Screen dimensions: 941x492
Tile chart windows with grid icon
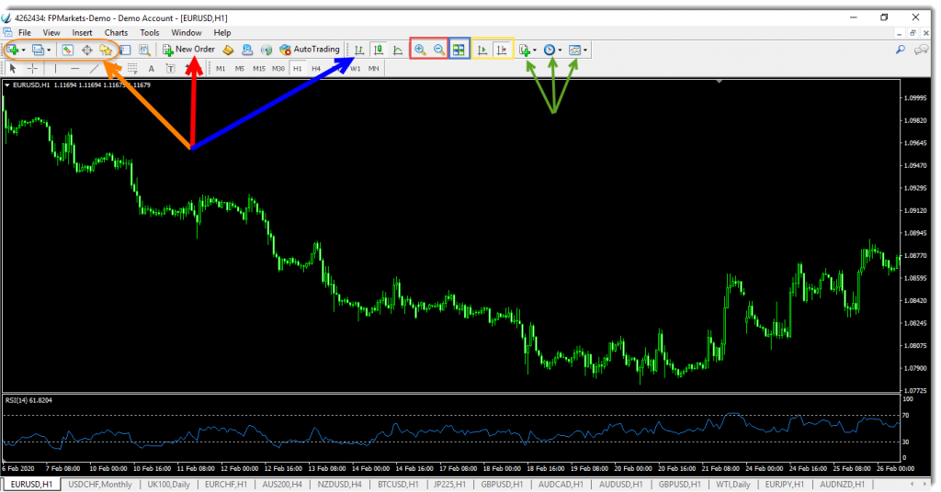[x=459, y=50]
